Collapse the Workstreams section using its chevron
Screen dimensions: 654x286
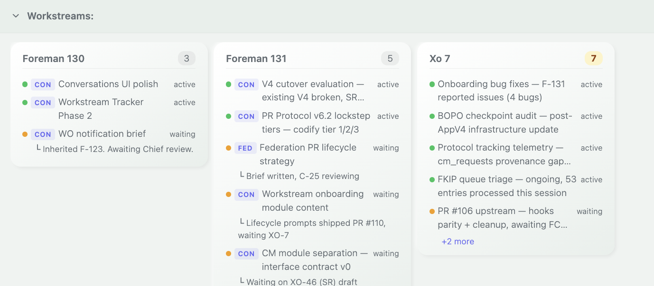pos(16,16)
